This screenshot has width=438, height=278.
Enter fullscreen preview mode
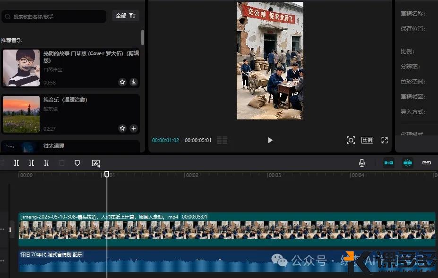point(385,140)
